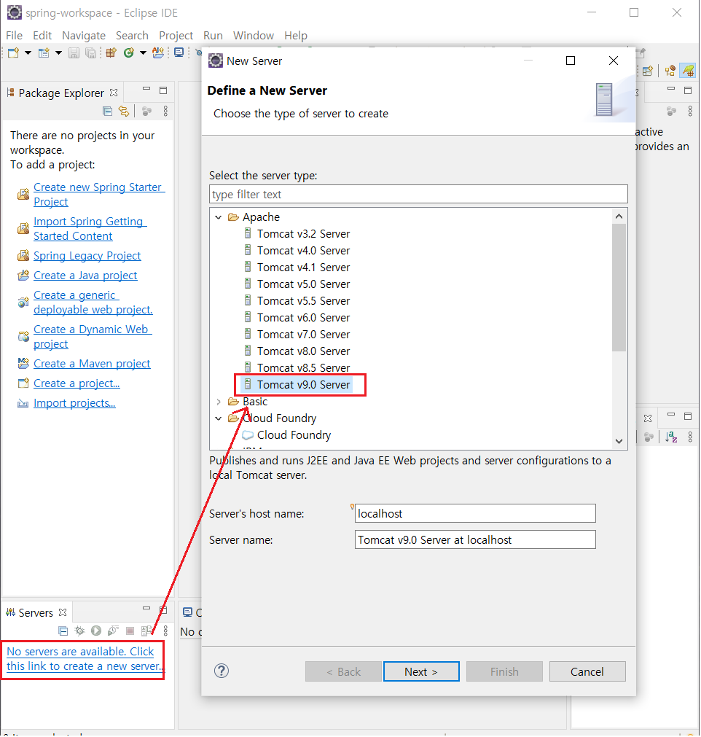Toggle Link with Editor in Package Explorer
The image size is (701, 737).
tap(124, 112)
